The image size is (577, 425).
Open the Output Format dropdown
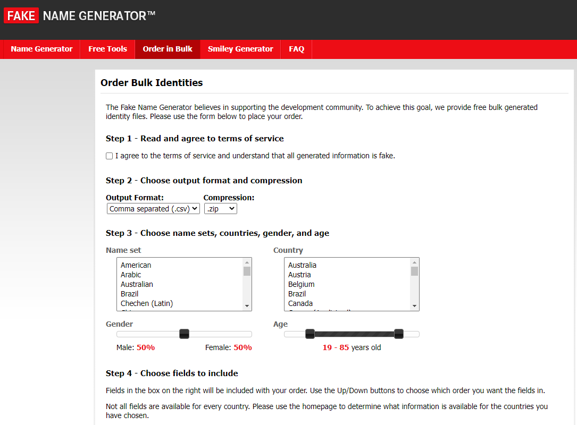153,209
